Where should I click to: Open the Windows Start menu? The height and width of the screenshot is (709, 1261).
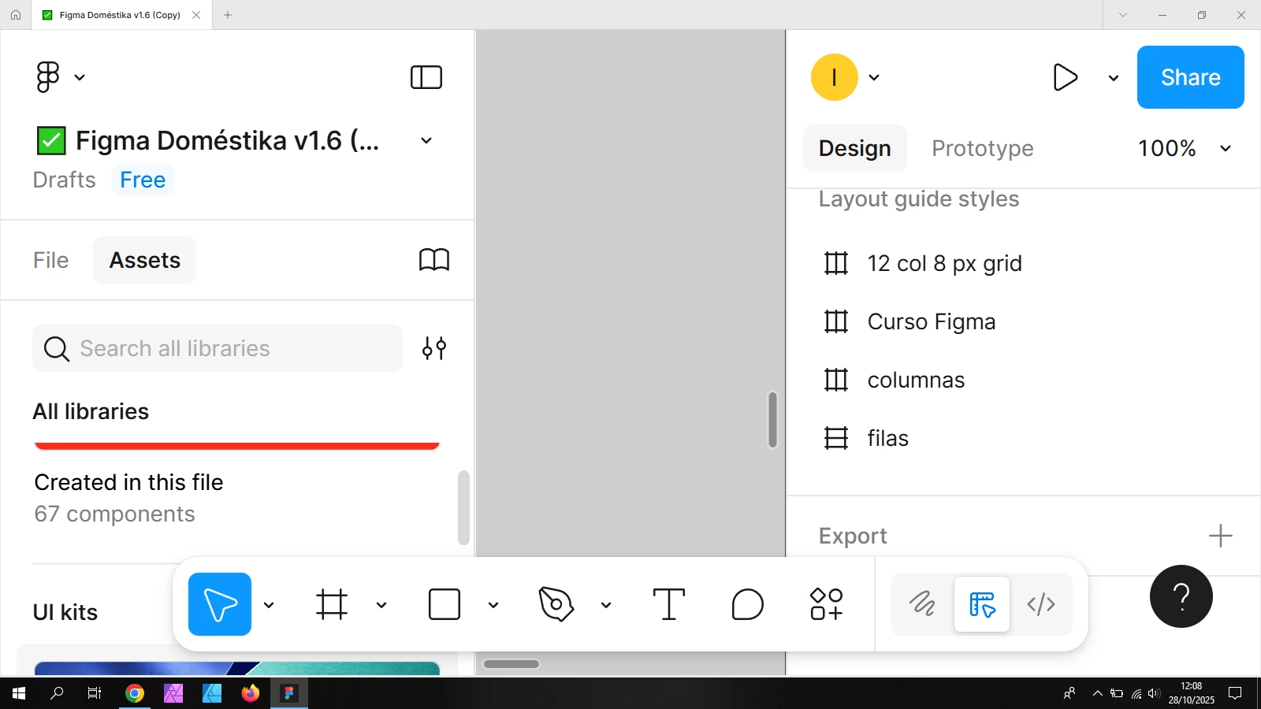(x=19, y=693)
